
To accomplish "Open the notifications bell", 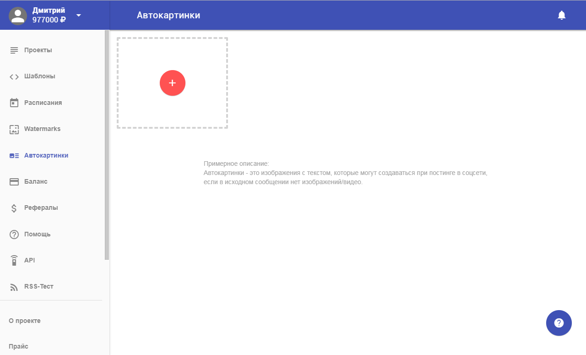I will point(561,15).
